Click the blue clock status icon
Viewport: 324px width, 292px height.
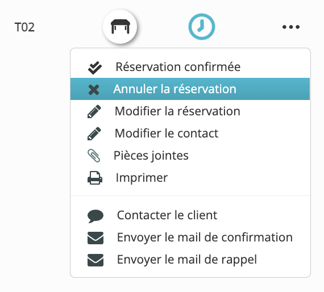click(x=202, y=27)
